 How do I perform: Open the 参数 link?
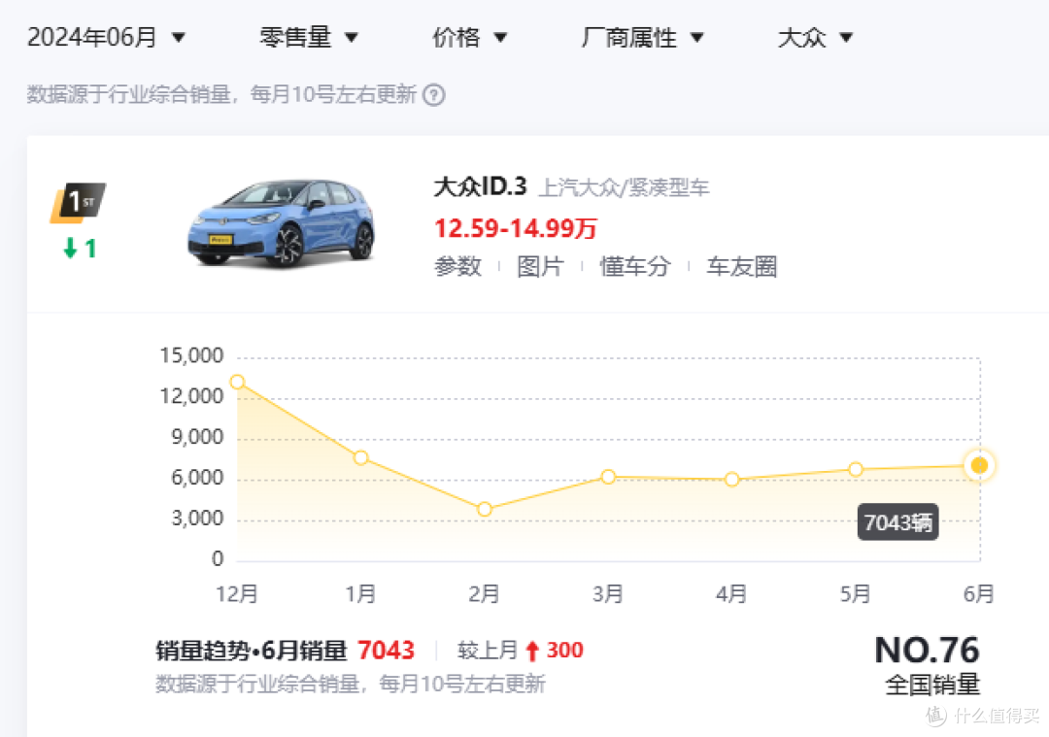point(457,266)
